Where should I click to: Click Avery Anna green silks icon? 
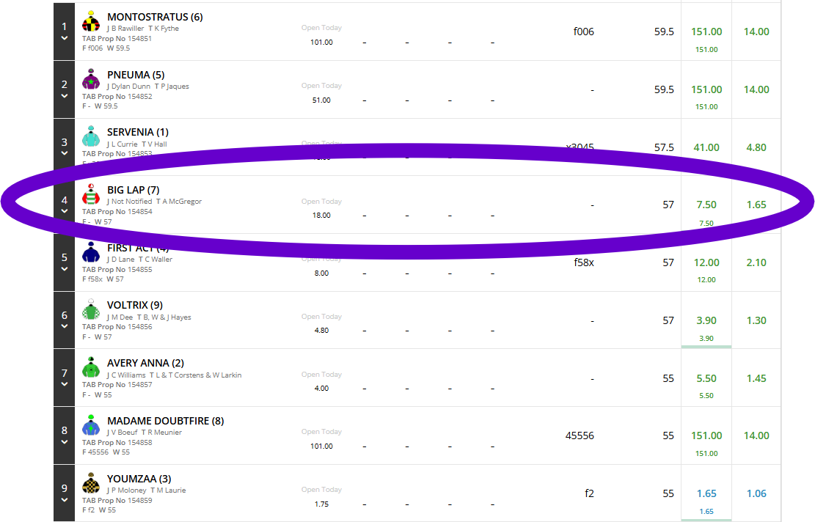tap(91, 367)
